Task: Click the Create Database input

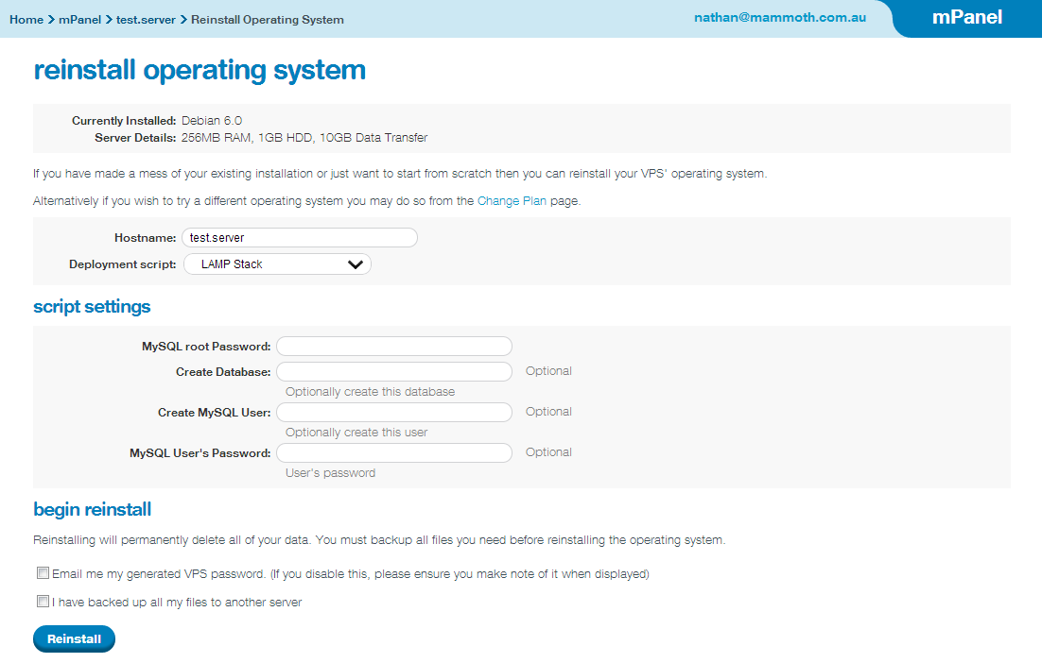Action: click(393, 371)
